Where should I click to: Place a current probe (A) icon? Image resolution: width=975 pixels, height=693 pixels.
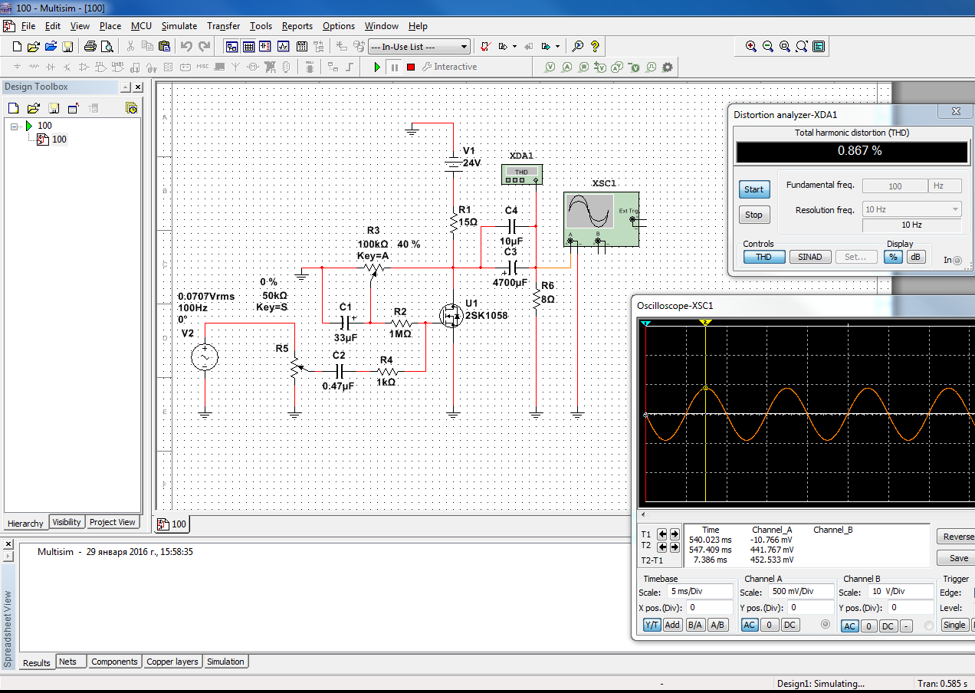(567, 67)
